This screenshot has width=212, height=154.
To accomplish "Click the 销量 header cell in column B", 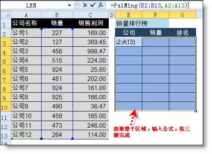I will click(57, 23).
